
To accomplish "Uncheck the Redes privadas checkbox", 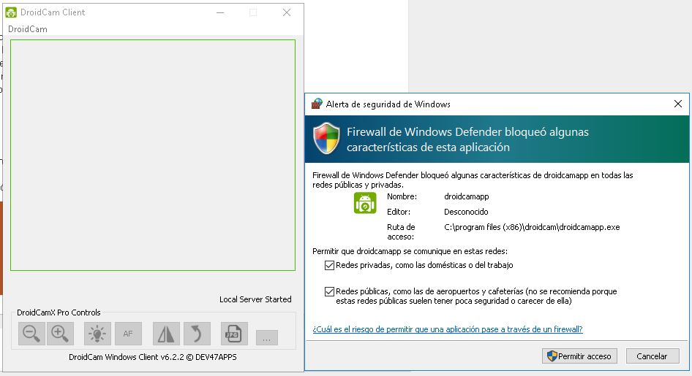I will tap(329, 265).
